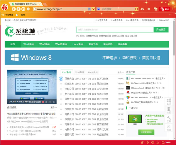Expand the address bar dropdown arrow
Image resolution: width=176 pixels, height=145 pixels.
coord(93,9)
